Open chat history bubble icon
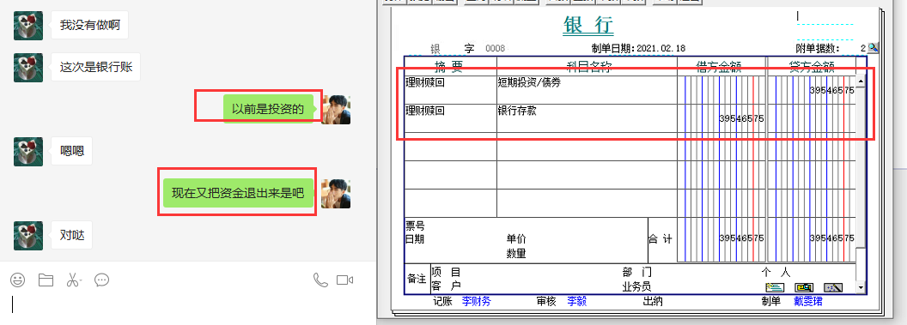Image resolution: width=907 pixels, height=325 pixels. (x=102, y=280)
